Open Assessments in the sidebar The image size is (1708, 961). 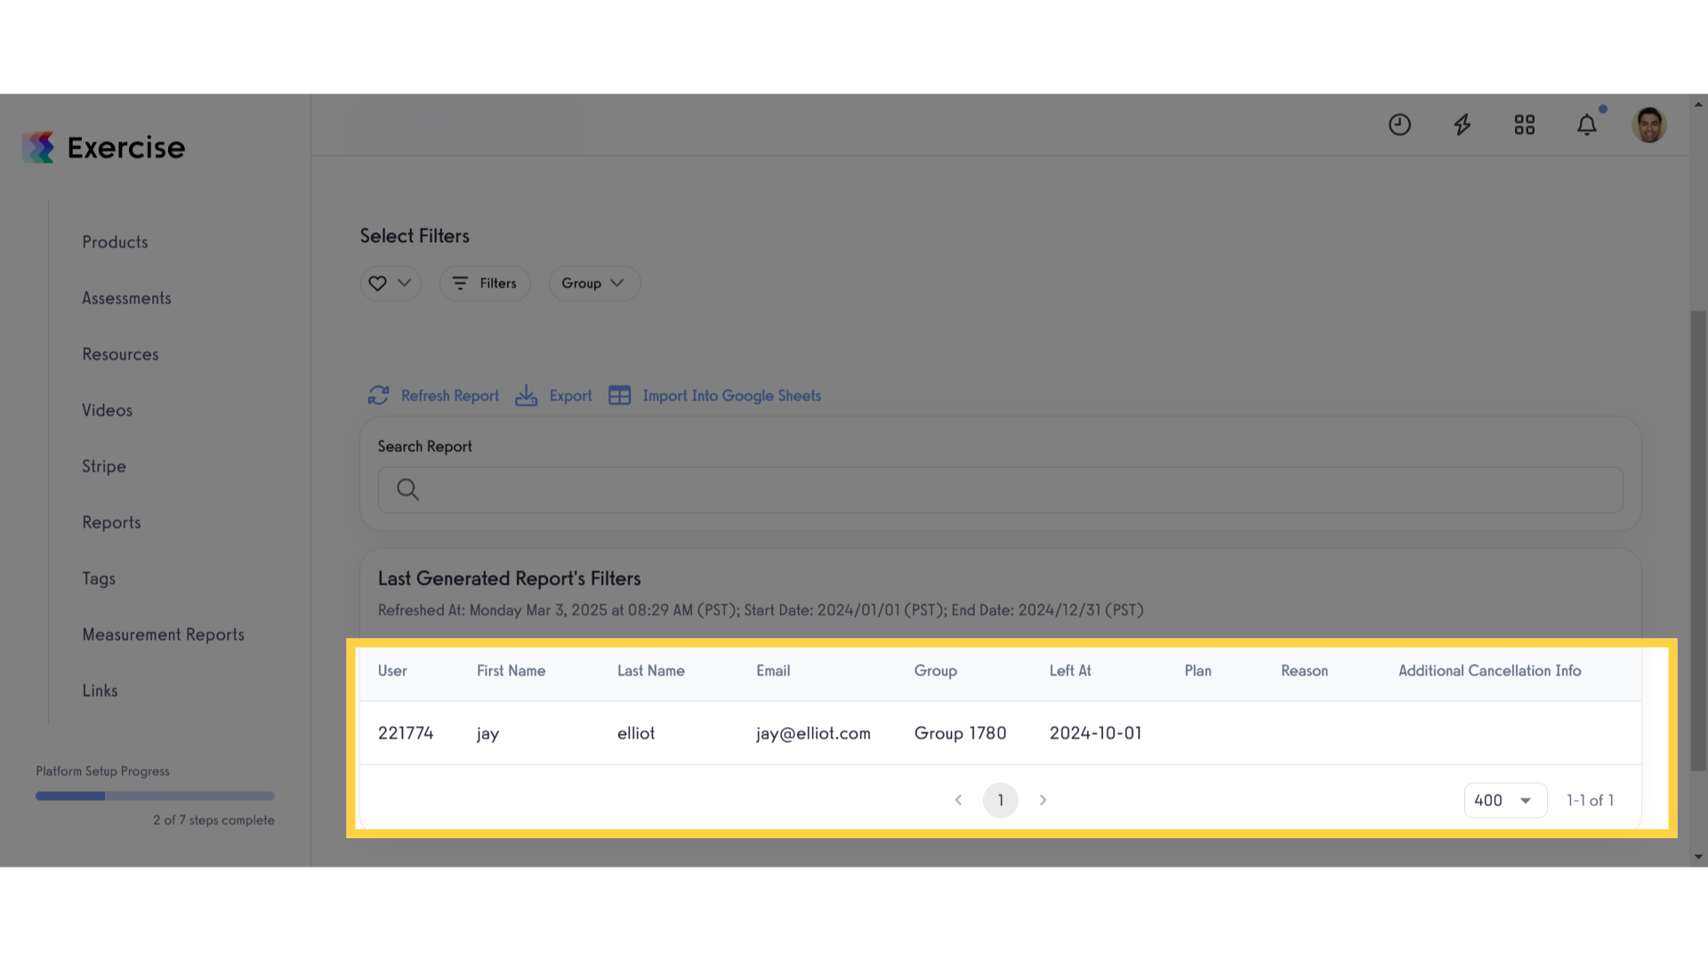(126, 298)
